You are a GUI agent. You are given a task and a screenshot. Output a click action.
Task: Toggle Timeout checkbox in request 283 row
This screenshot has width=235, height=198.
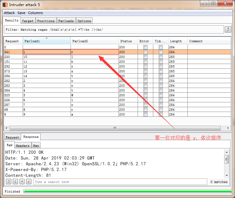click(x=161, y=85)
